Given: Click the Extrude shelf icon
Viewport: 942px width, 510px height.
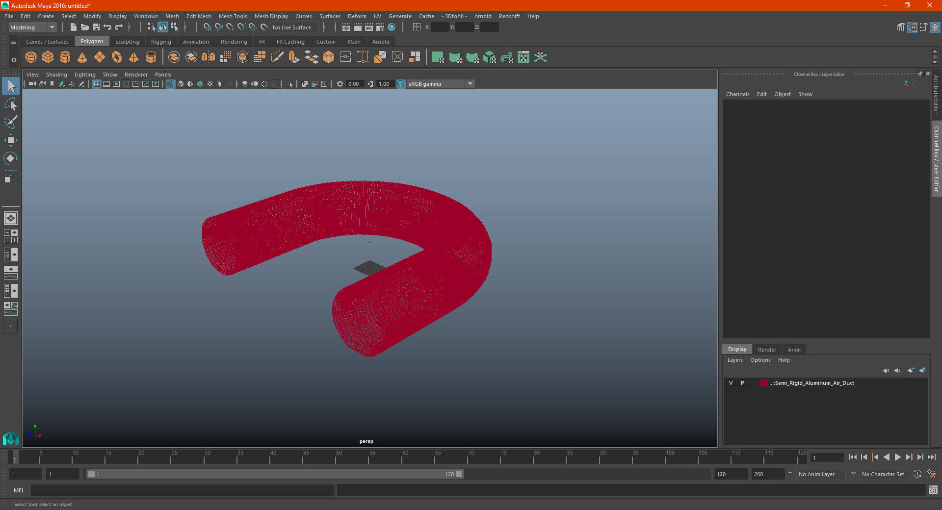Looking at the screenshot, I should pyautogui.click(x=294, y=57).
